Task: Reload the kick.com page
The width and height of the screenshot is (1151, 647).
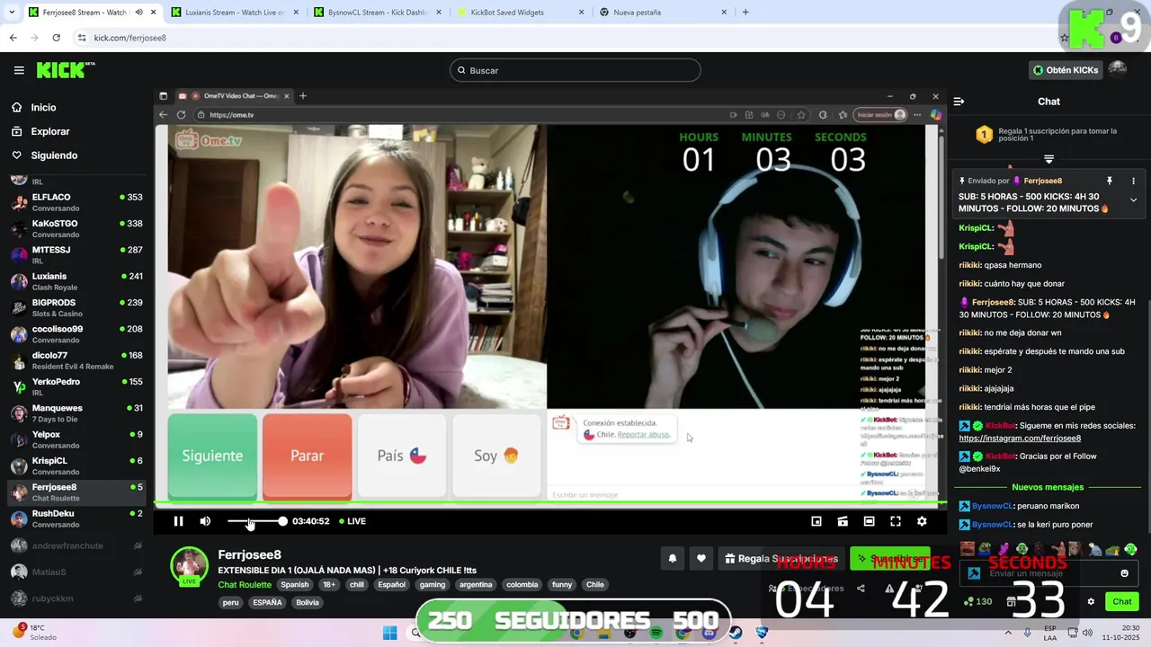Action: pos(56,38)
